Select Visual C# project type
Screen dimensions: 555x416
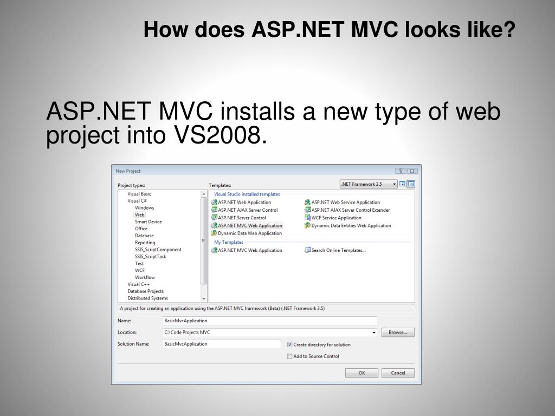[x=137, y=200]
